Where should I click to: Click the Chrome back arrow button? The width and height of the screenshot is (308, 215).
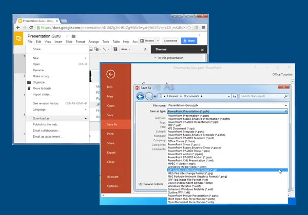coord(18,28)
